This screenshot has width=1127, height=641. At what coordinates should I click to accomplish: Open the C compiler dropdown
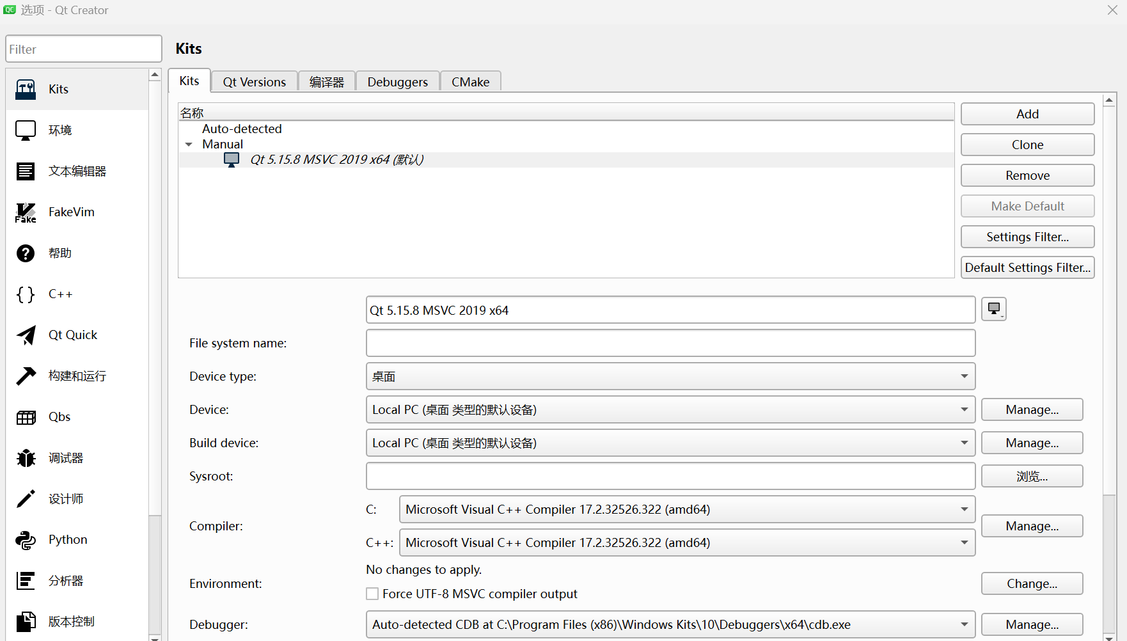tap(687, 509)
